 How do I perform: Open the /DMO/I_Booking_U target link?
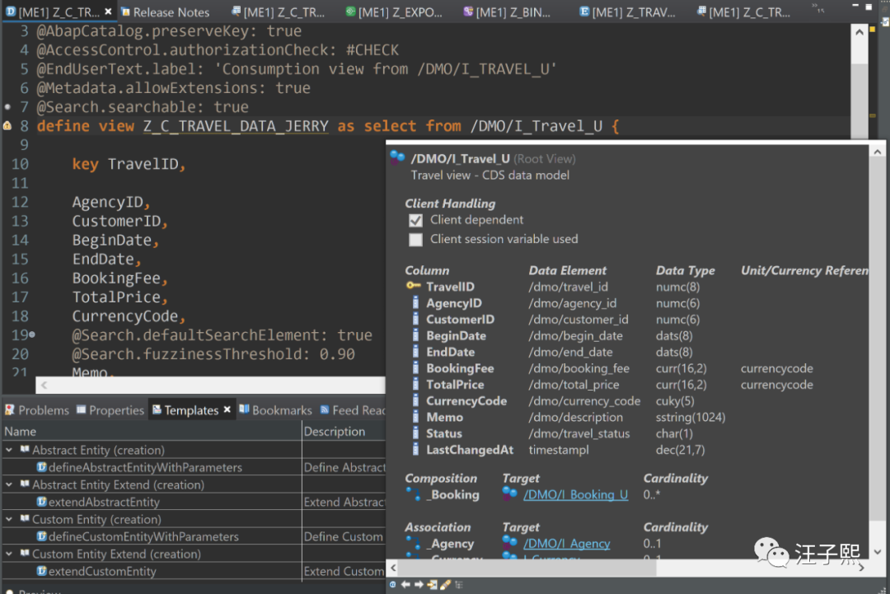(575, 495)
